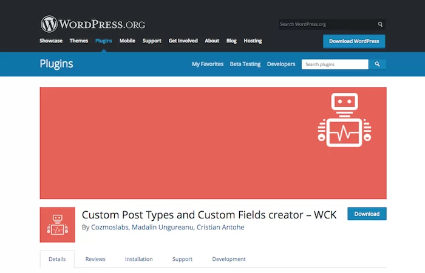Open the Hosting menu item
The width and height of the screenshot is (425, 273).
pyautogui.click(x=253, y=41)
